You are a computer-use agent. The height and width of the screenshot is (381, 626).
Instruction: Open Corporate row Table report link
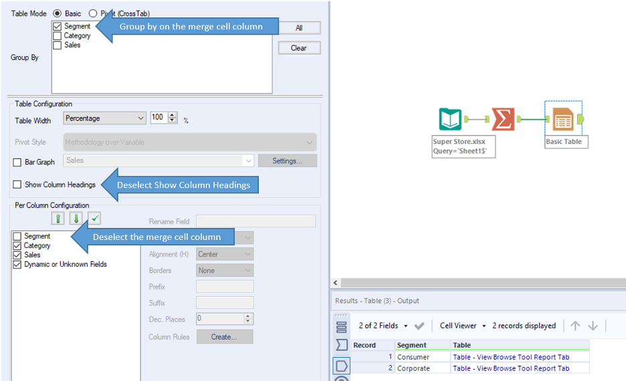coord(511,368)
